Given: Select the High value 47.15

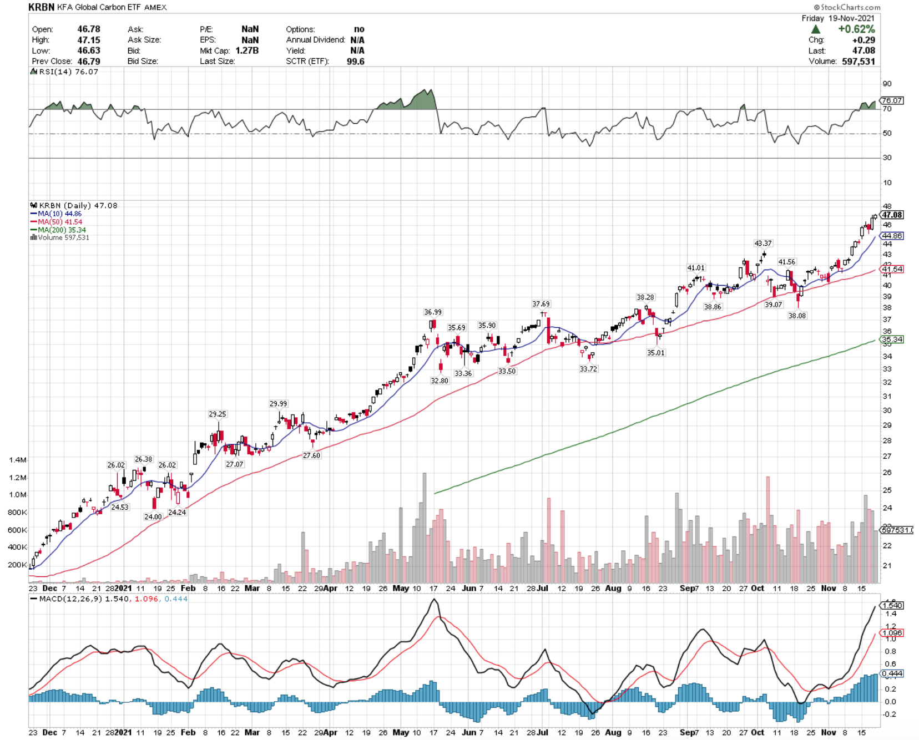Looking at the screenshot, I should coord(89,40).
